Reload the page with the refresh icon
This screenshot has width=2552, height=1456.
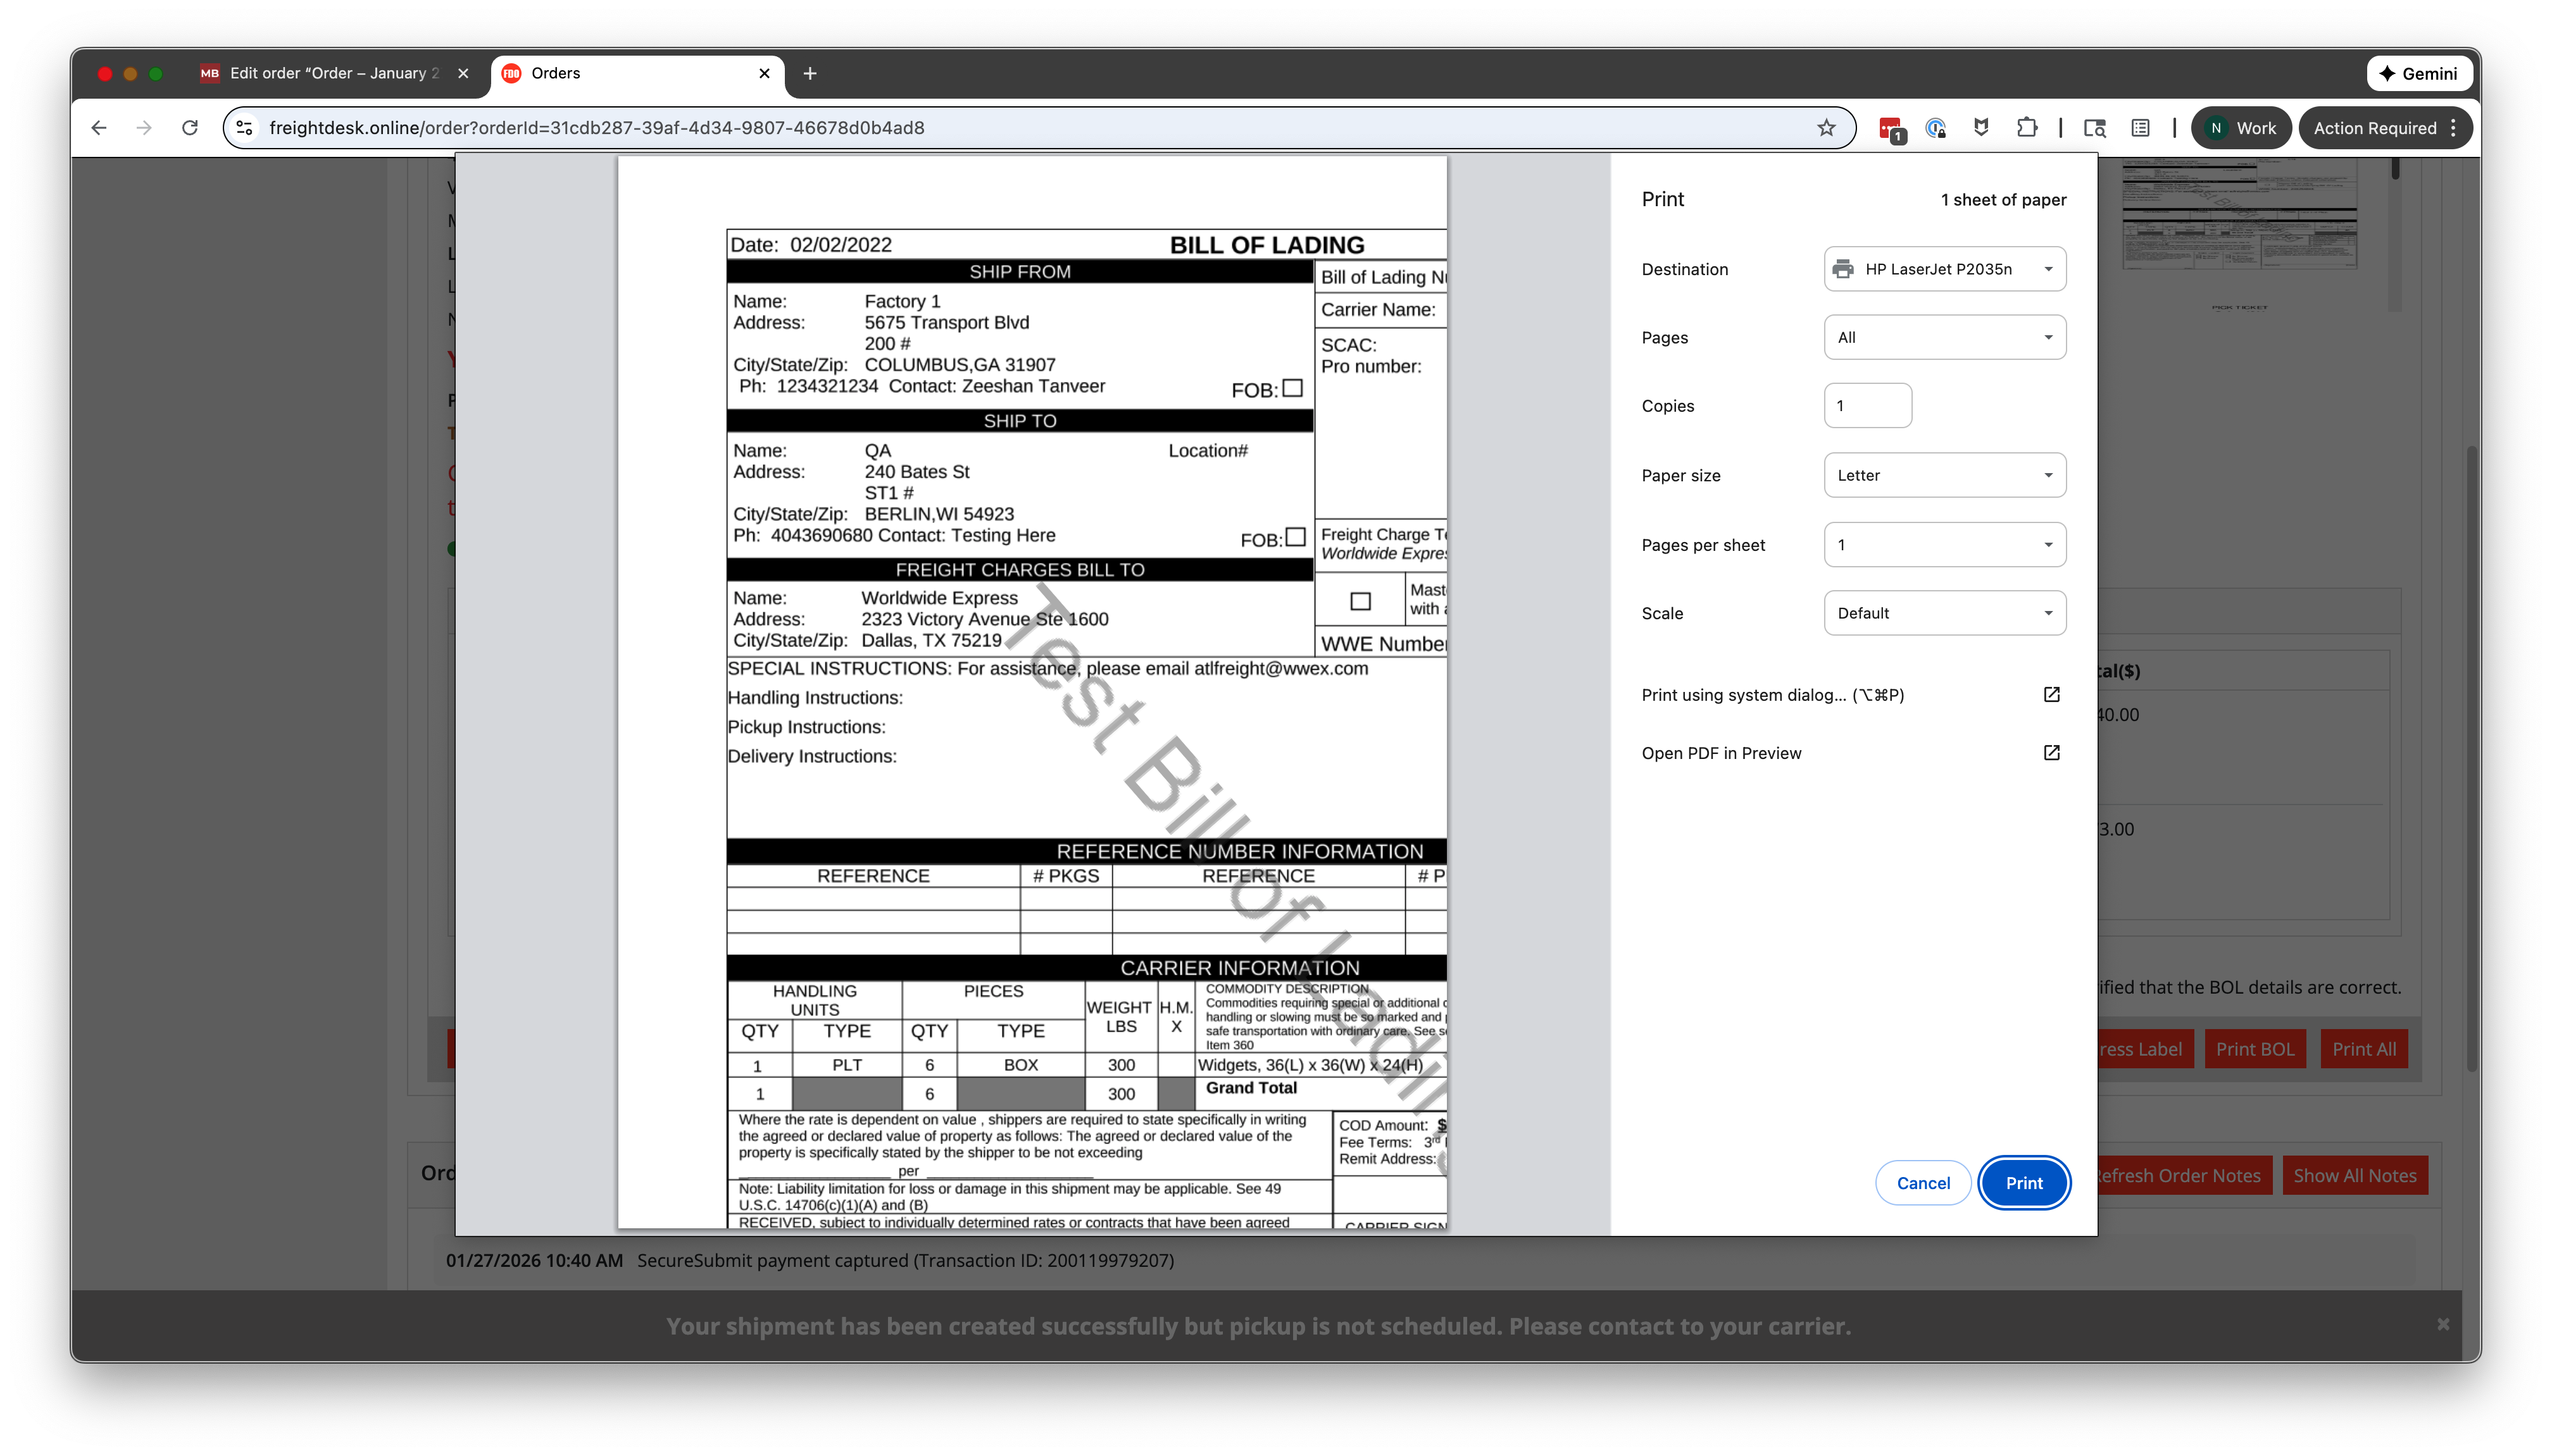(x=189, y=128)
